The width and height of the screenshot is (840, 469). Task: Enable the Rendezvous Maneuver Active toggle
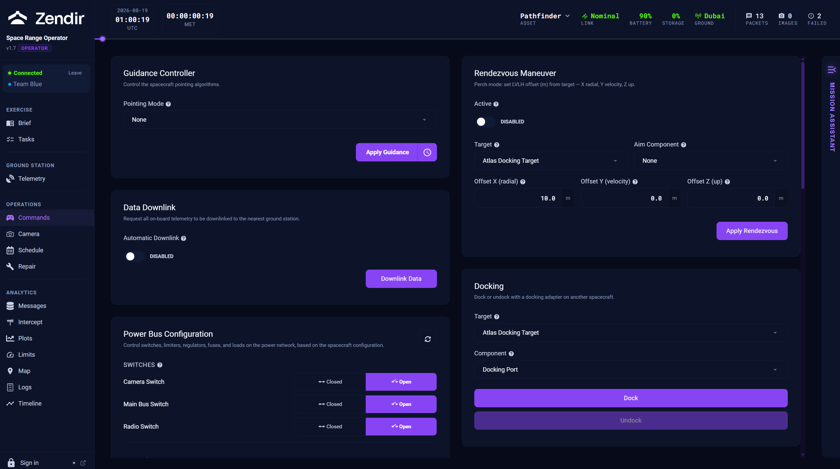click(485, 122)
